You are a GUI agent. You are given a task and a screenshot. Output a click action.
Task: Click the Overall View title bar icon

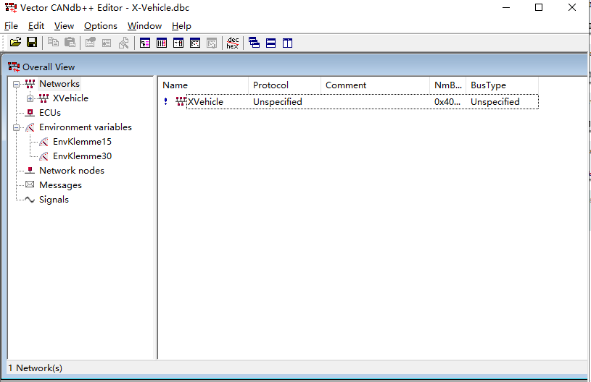(14, 67)
